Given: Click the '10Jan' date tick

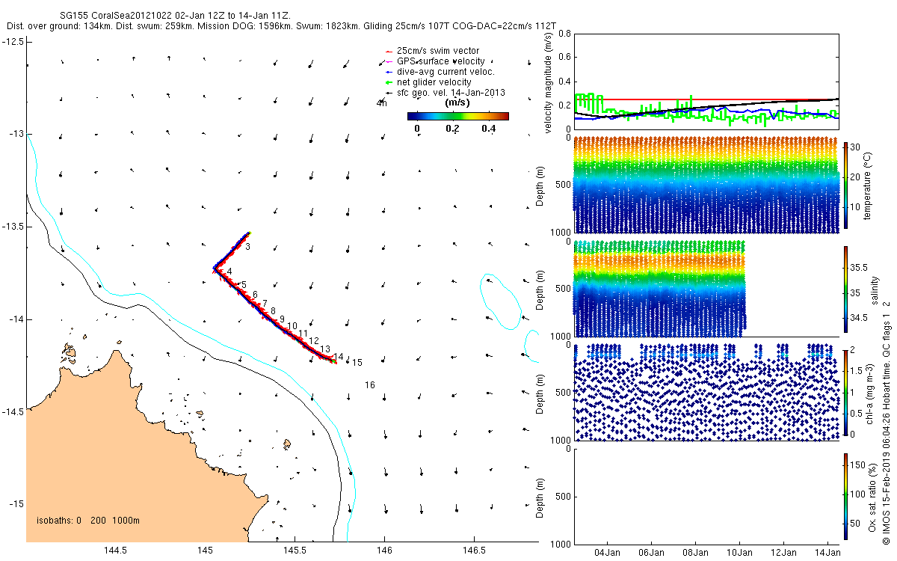Looking at the screenshot, I should point(740,552).
